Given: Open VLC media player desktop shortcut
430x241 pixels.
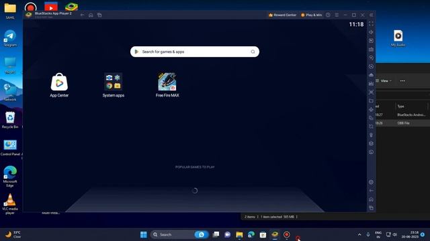Looking at the screenshot, I should [x=10, y=204].
